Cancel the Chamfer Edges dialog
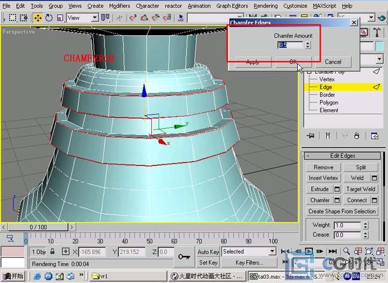Viewport: 388px width, 283px height. point(333,62)
